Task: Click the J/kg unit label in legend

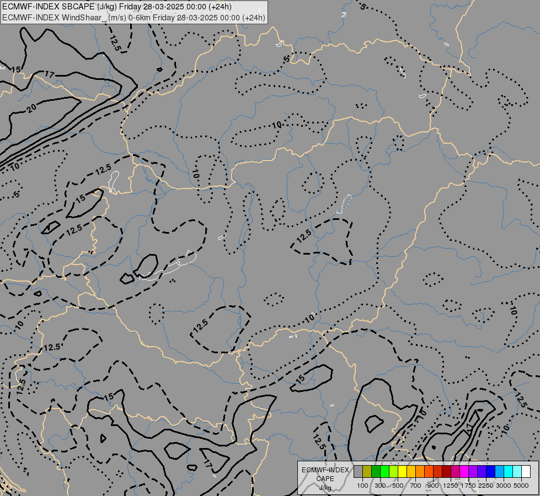Action: click(325, 488)
